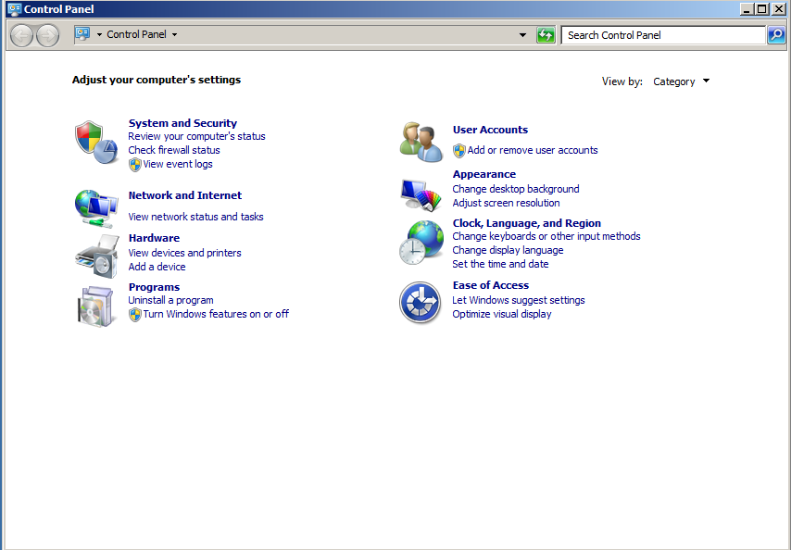Click Change desktop background

click(x=516, y=189)
